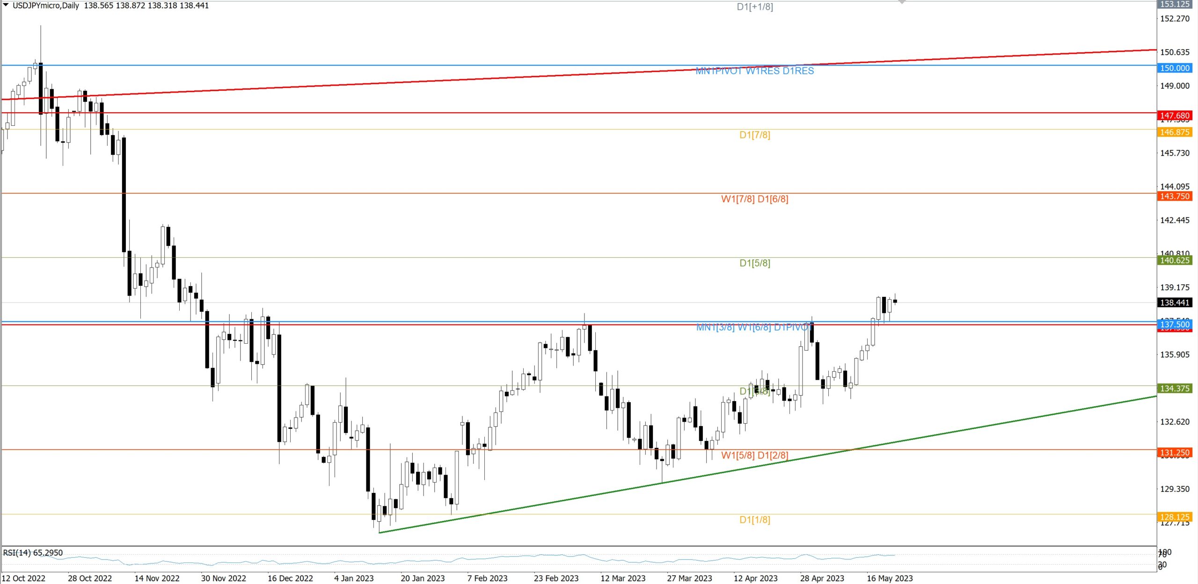Select the orange 143.750 price tag
1198x584 pixels.
pyautogui.click(x=1175, y=196)
